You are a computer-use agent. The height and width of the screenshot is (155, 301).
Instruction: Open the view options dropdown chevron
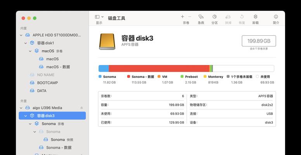pos(102,17)
